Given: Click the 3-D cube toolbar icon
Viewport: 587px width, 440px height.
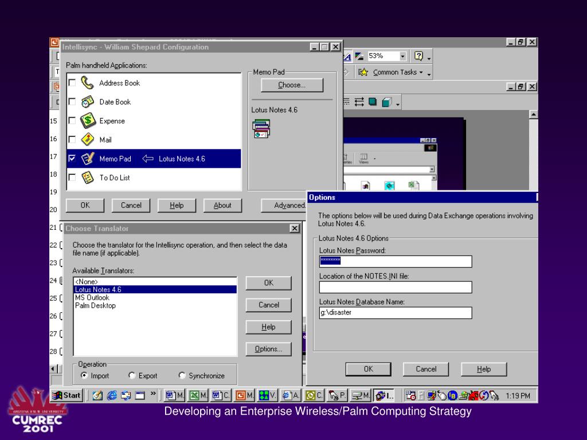Looking at the screenshot, I should 387,102.
